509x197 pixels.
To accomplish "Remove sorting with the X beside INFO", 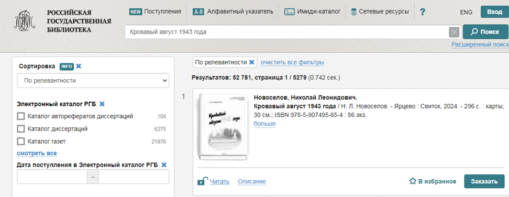I will pos(79,66).
